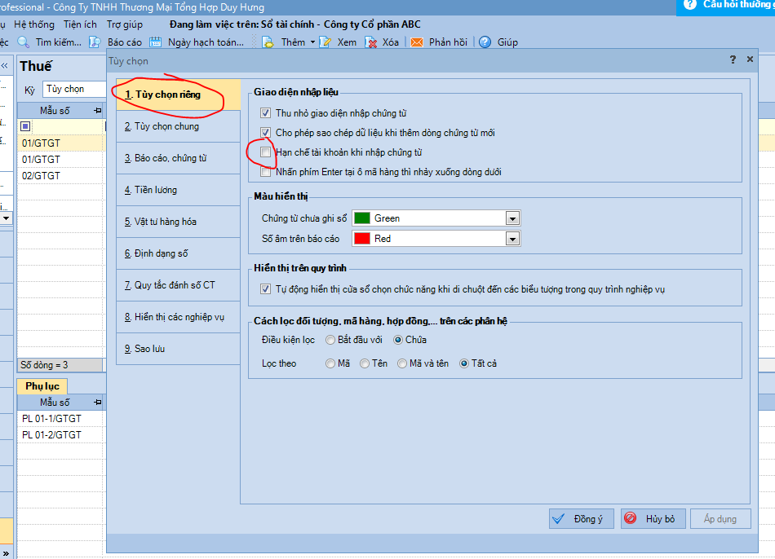Select the PL 01-1/GTGT row in Phụ lục
The width and height of the screenshot is (775, 559).
[52, 419]
